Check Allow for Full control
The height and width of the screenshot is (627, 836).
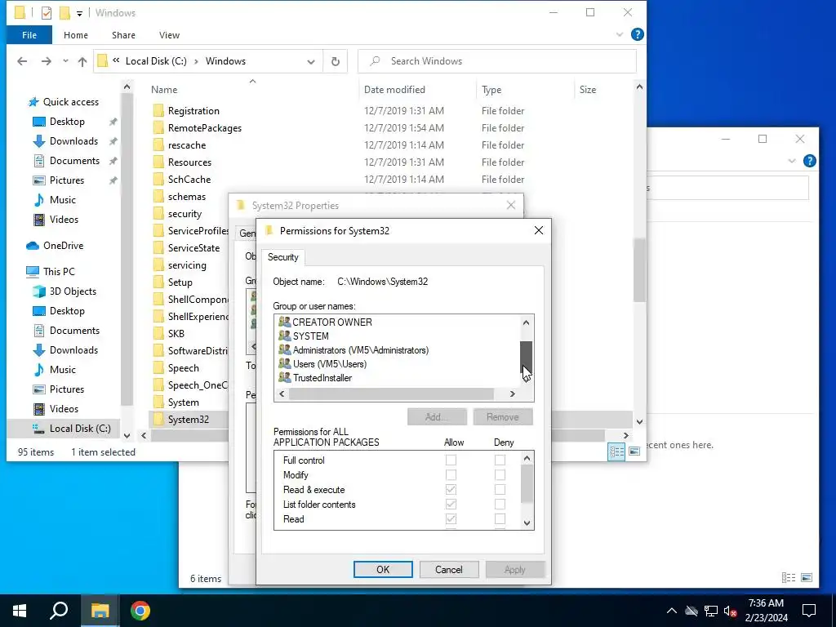pos(451,460)
